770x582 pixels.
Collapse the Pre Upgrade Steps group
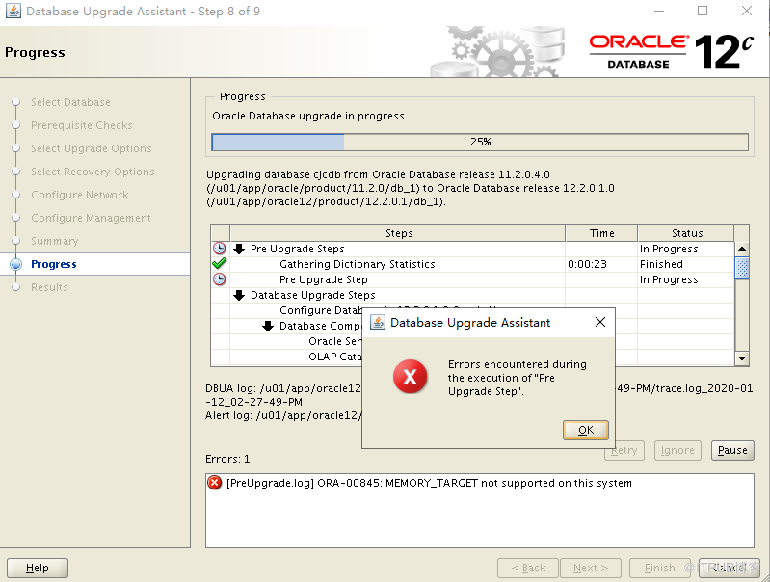(x=239, y=249)
